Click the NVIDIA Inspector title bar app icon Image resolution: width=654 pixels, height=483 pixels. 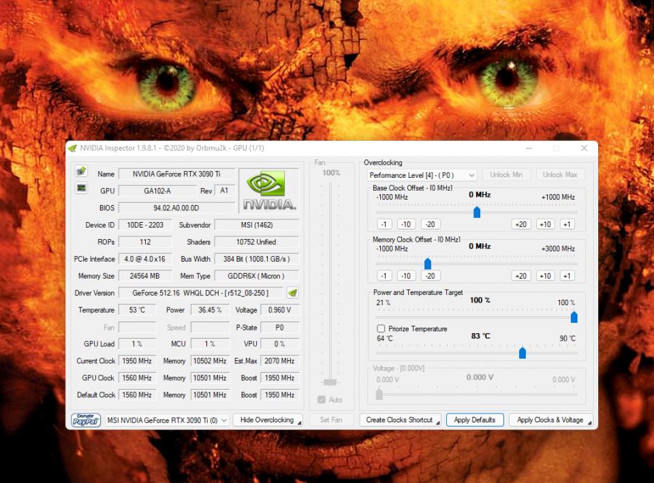73,148
